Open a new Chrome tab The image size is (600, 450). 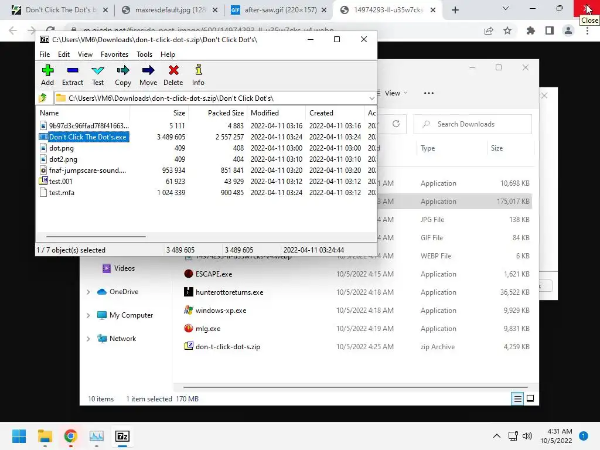point(455,10)
